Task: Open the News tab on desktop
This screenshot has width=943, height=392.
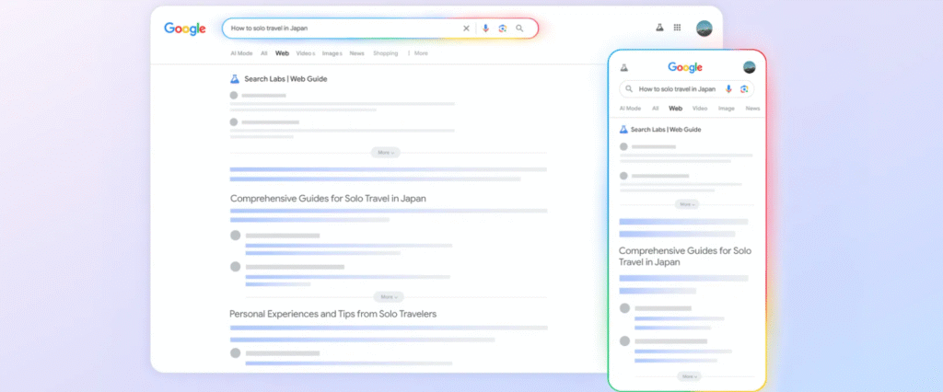Action: click(x=356, y=53)
